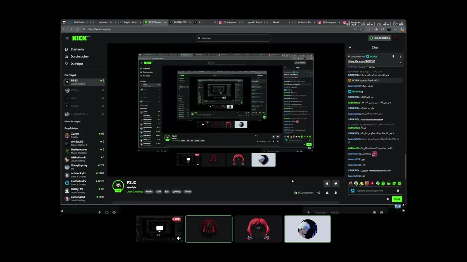Insert the last green quick emote
Viewport: 467px width, 262px height.
(400, 183)
